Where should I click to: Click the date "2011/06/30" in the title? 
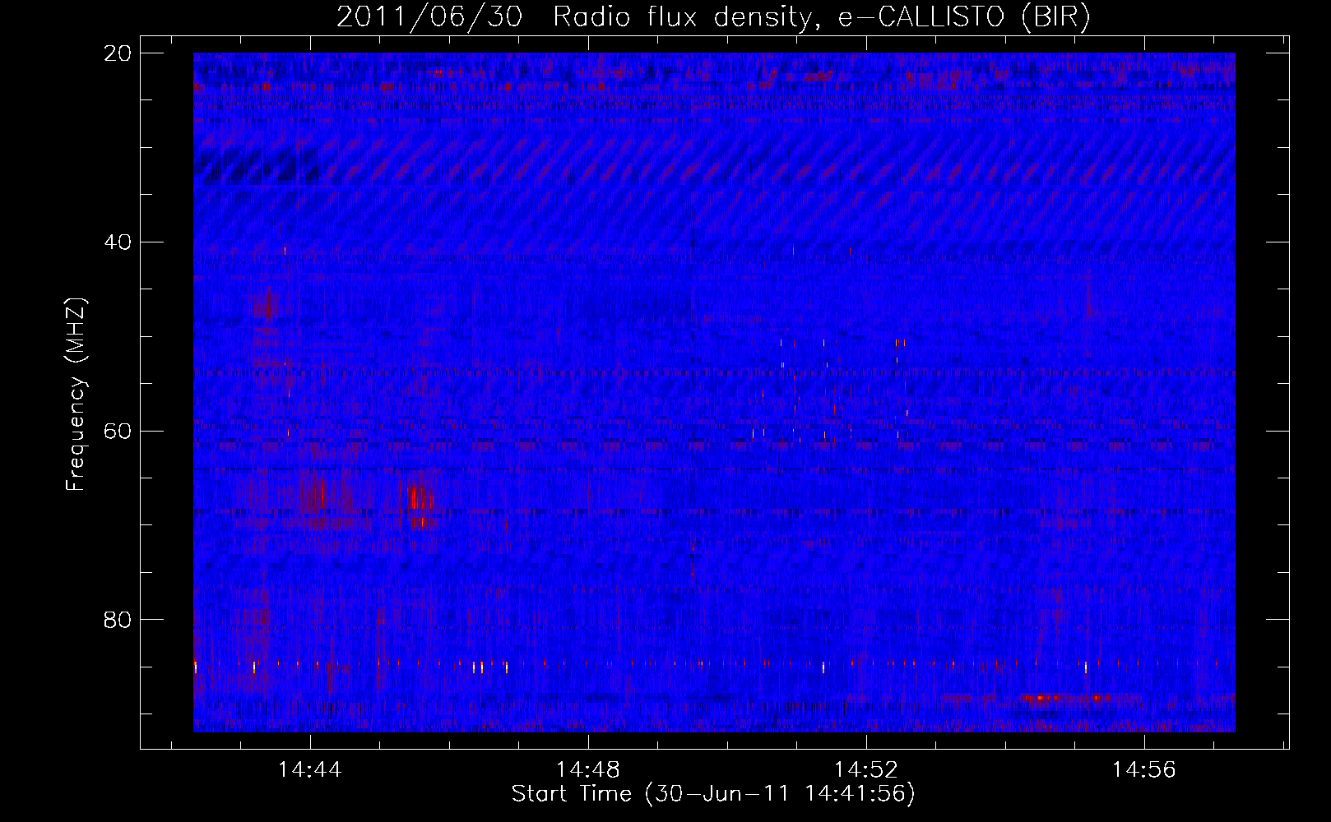pos(429,16)
